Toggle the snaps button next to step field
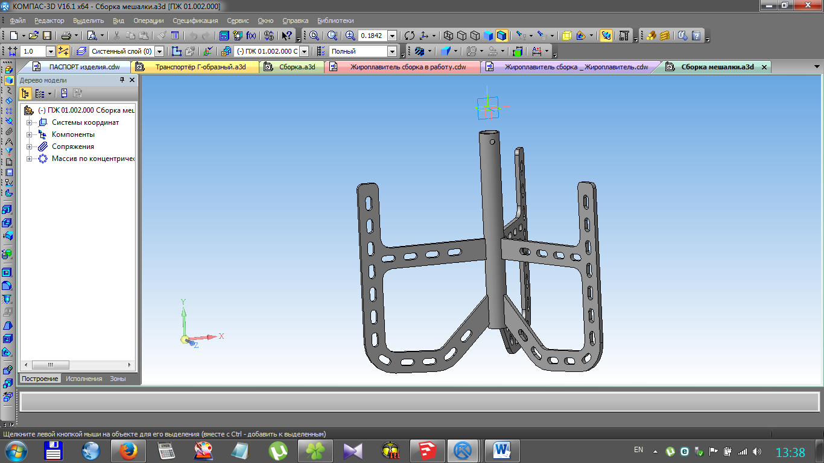The width and height of the screenshot is (824, 463). pyautogui.click(x=63, y=51)
